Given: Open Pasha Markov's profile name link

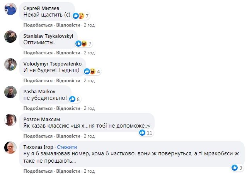Looking at the screenshot, I should click(x=40, y=91).
